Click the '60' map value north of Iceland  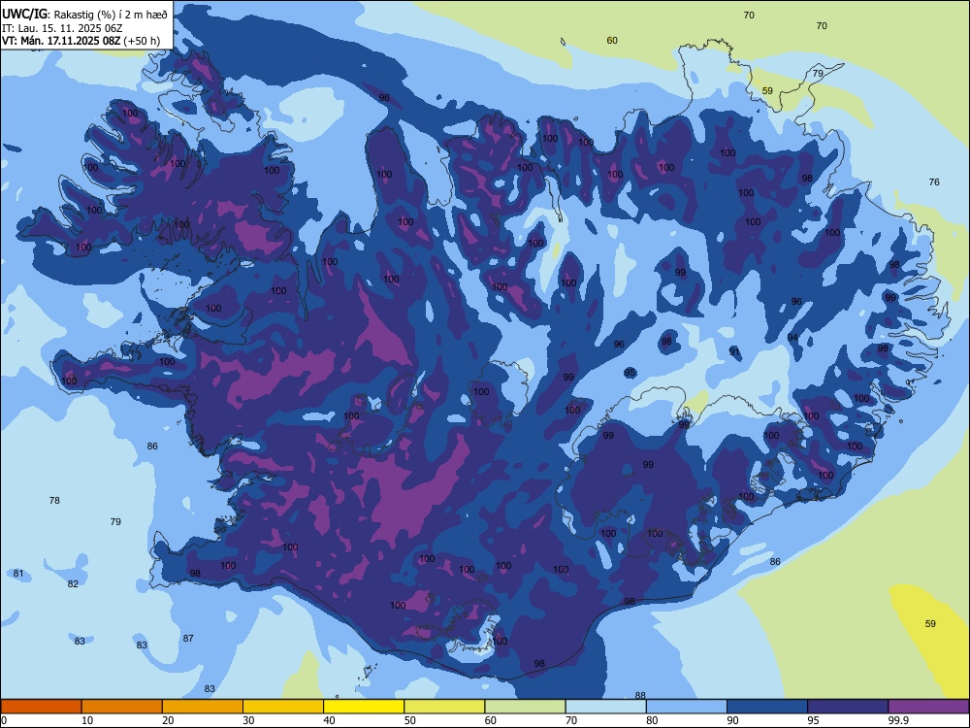pos(612,40)
